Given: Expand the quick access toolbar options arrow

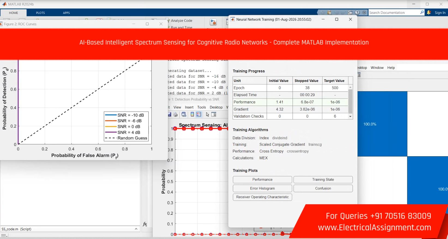Looking at the screenshot, I should (364, 13).
